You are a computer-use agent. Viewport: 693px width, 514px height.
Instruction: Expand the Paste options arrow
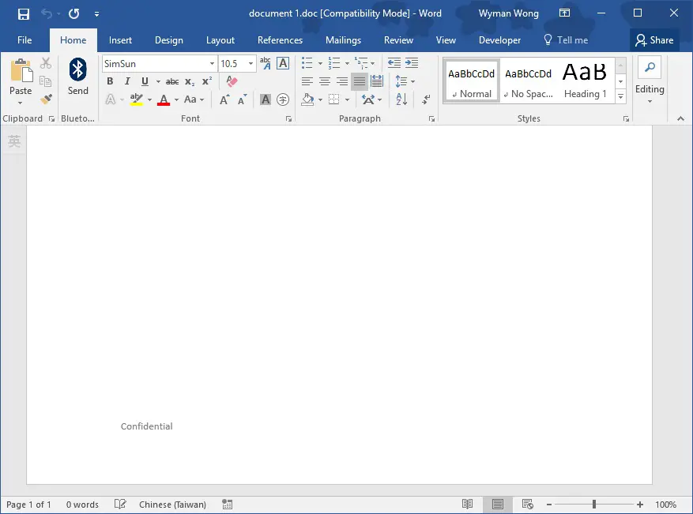tap(21, 103)
